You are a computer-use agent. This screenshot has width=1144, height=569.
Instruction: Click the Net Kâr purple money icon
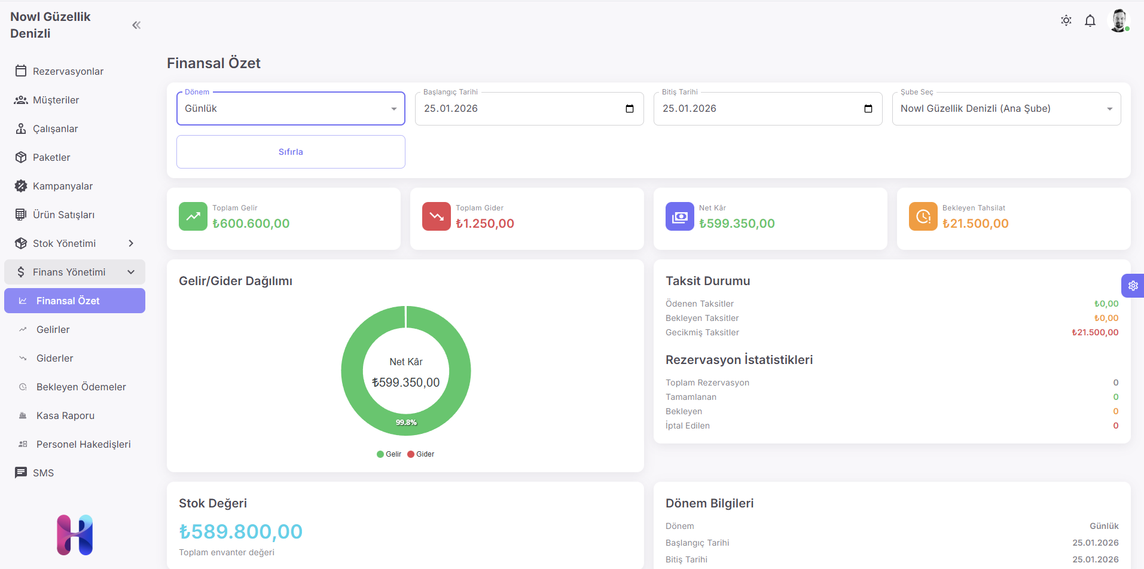pyautogui.click(x=680, y=216)
